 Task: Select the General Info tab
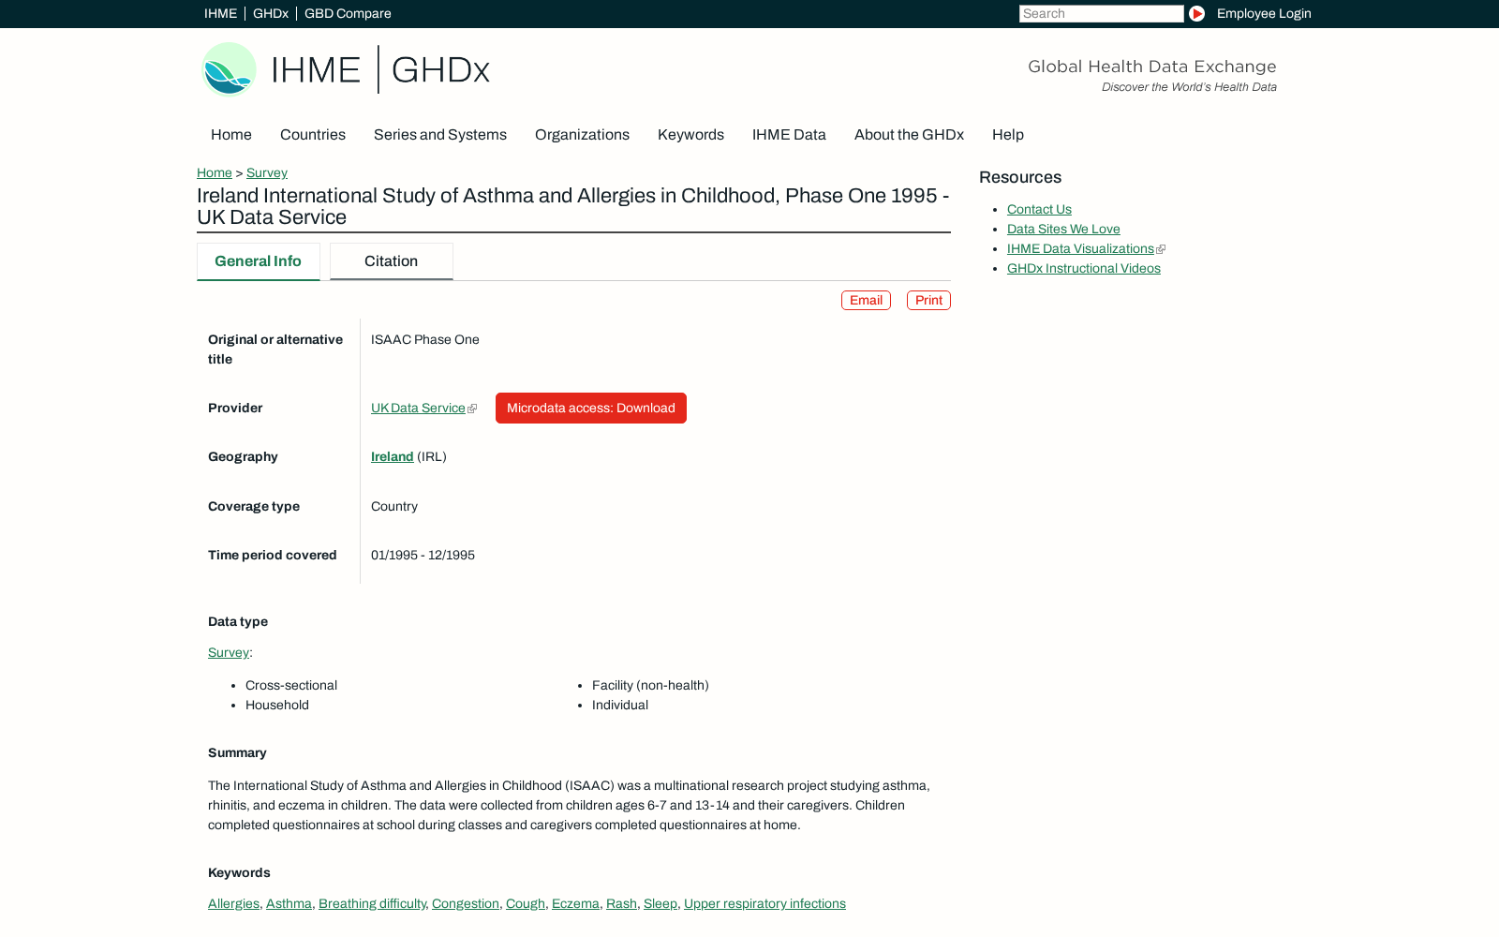258,261
